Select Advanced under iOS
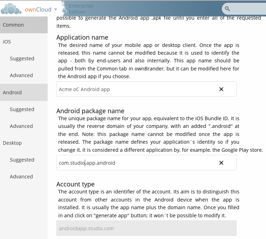The height and width of the screenshot is (239, 266). (x=21, y=75)
